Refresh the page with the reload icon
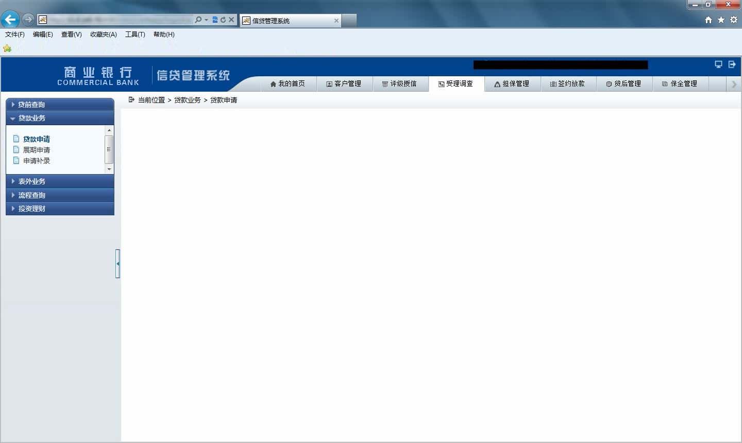The image size is (742, 443). click(x=223, y=20)
